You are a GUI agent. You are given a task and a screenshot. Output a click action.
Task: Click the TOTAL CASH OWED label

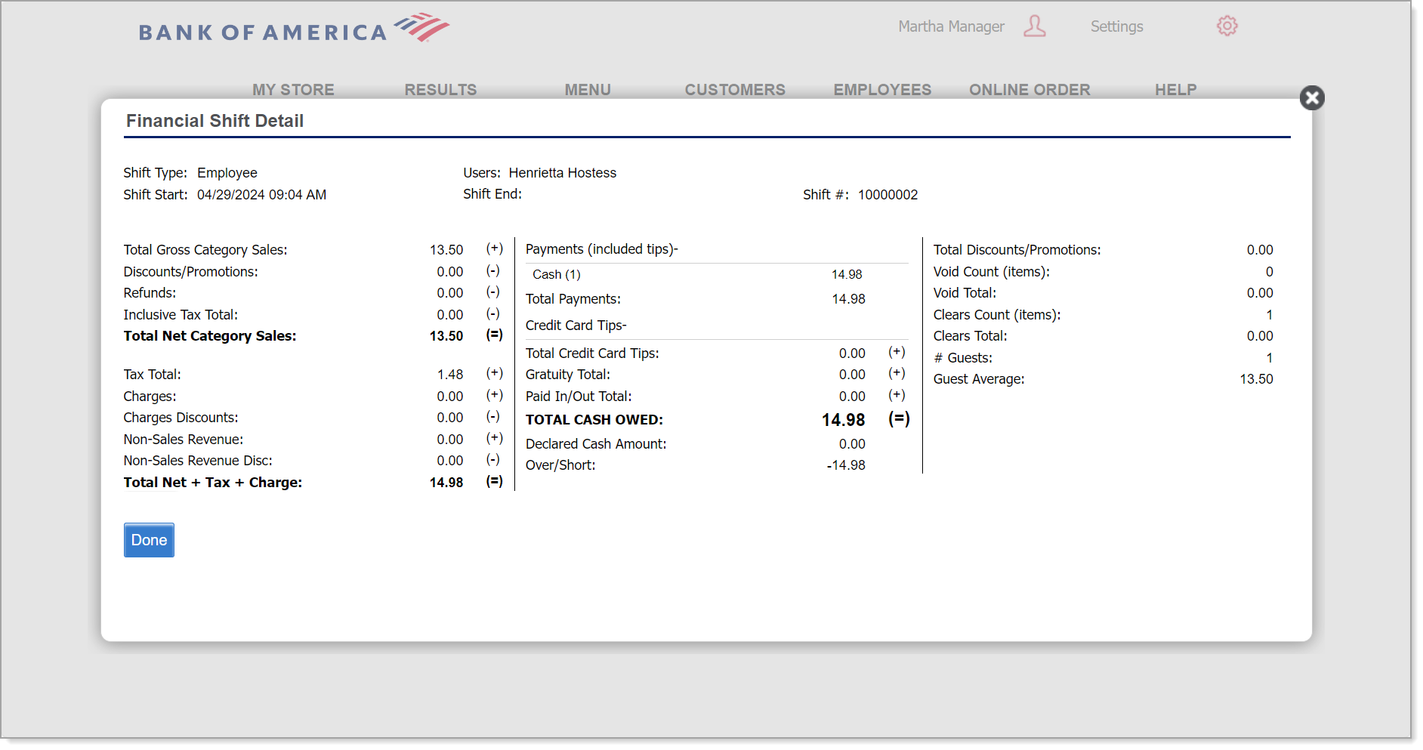[x=594, y=420]
